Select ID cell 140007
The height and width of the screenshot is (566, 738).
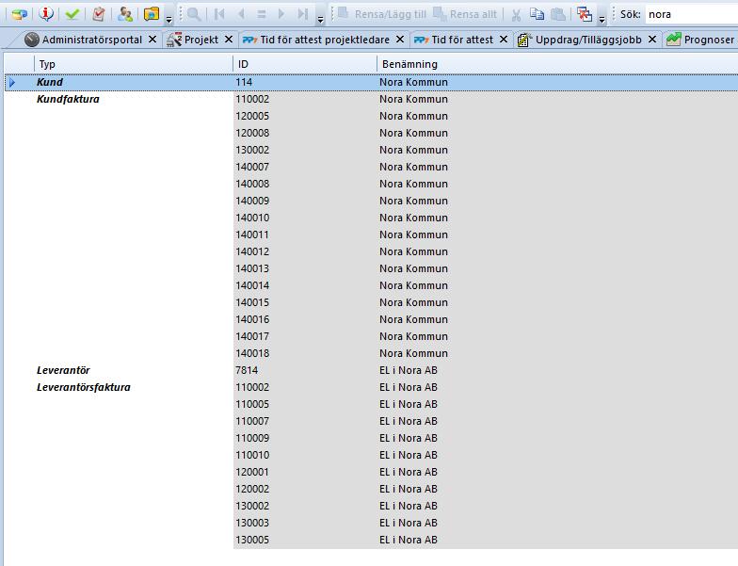(305, 167)
